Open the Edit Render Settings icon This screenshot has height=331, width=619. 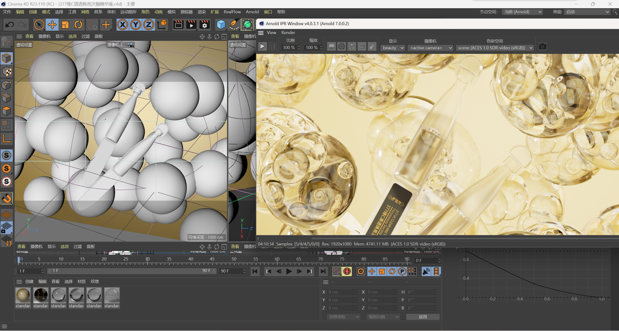[x=204, y=25]
